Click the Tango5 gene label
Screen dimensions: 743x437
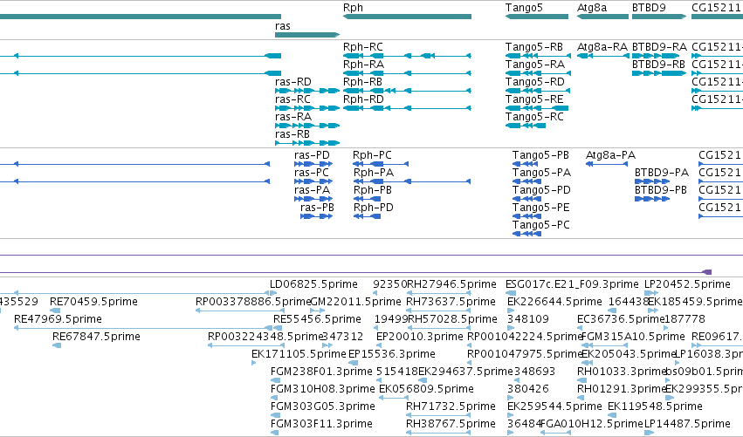click(524, 8)
